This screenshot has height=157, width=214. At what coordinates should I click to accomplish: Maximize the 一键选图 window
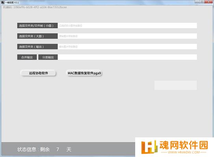[202, 2]
